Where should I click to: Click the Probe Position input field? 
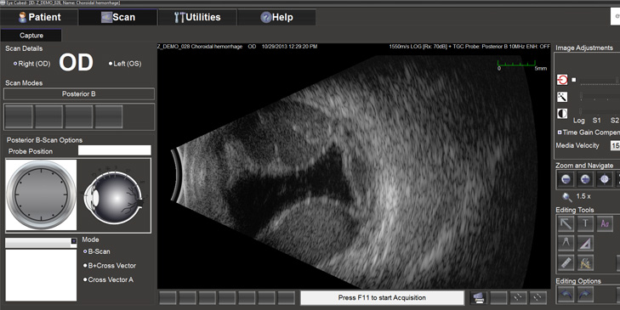point(114,150)
